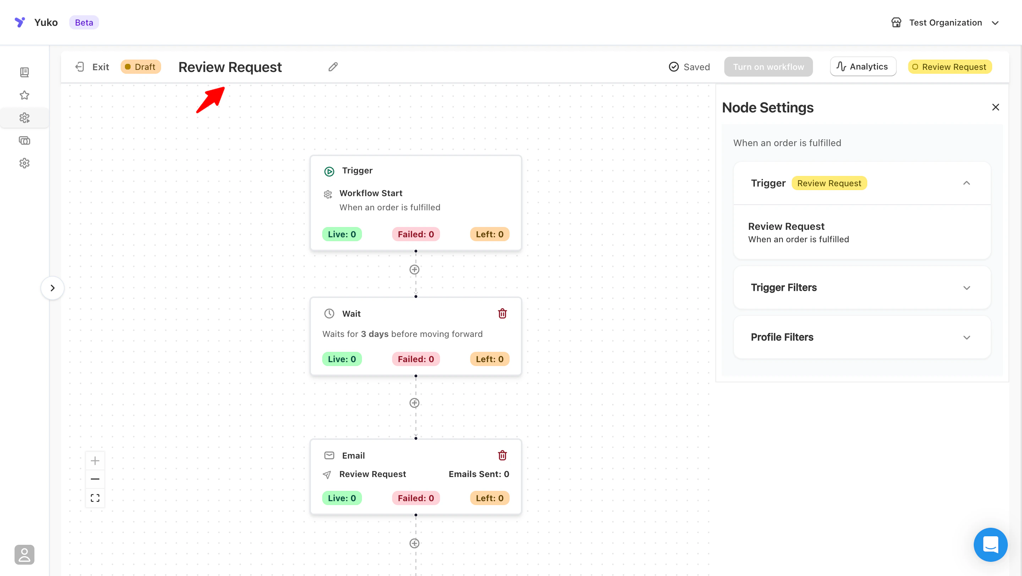Collapse the Trigger section in Node Settings
Screen dimensions: 1022x576
[x=966, y=183]
